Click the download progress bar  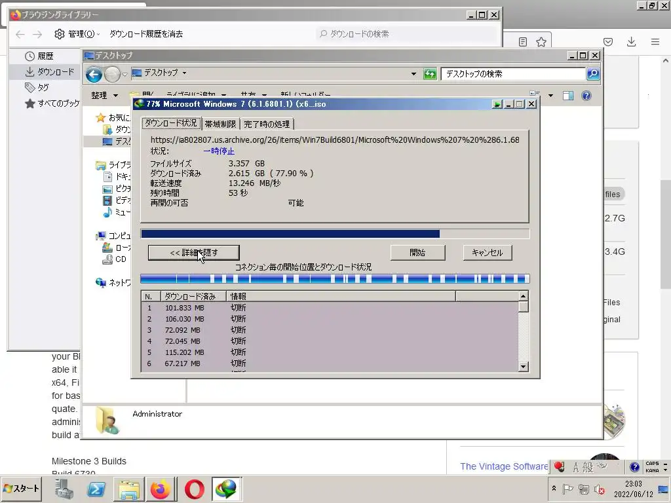point(335,234)
